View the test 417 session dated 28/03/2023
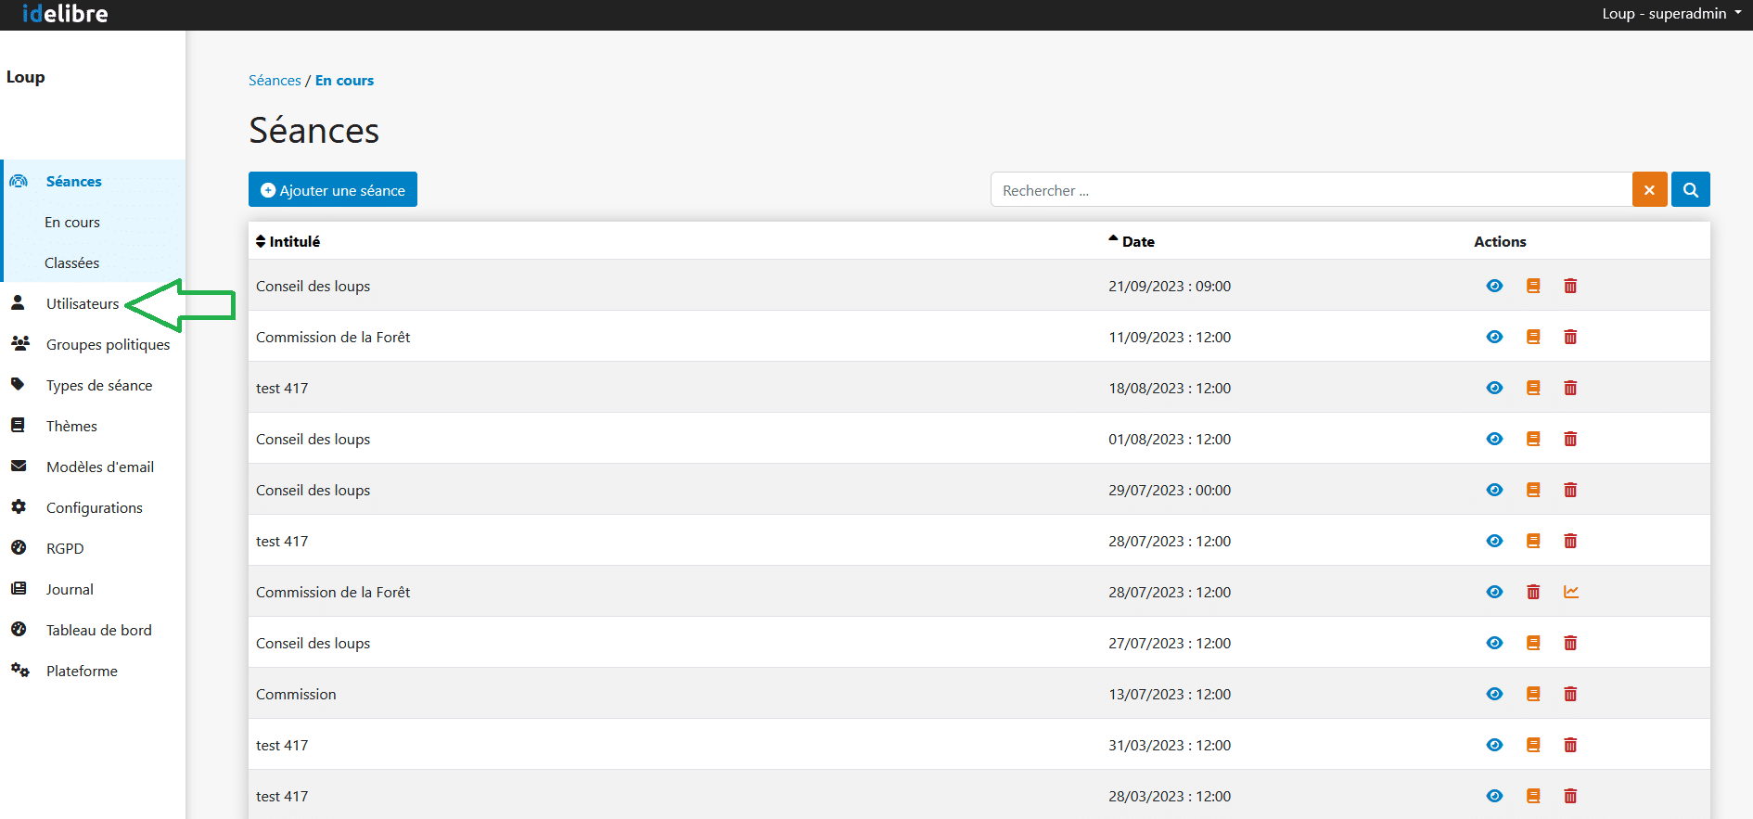 1494,796
